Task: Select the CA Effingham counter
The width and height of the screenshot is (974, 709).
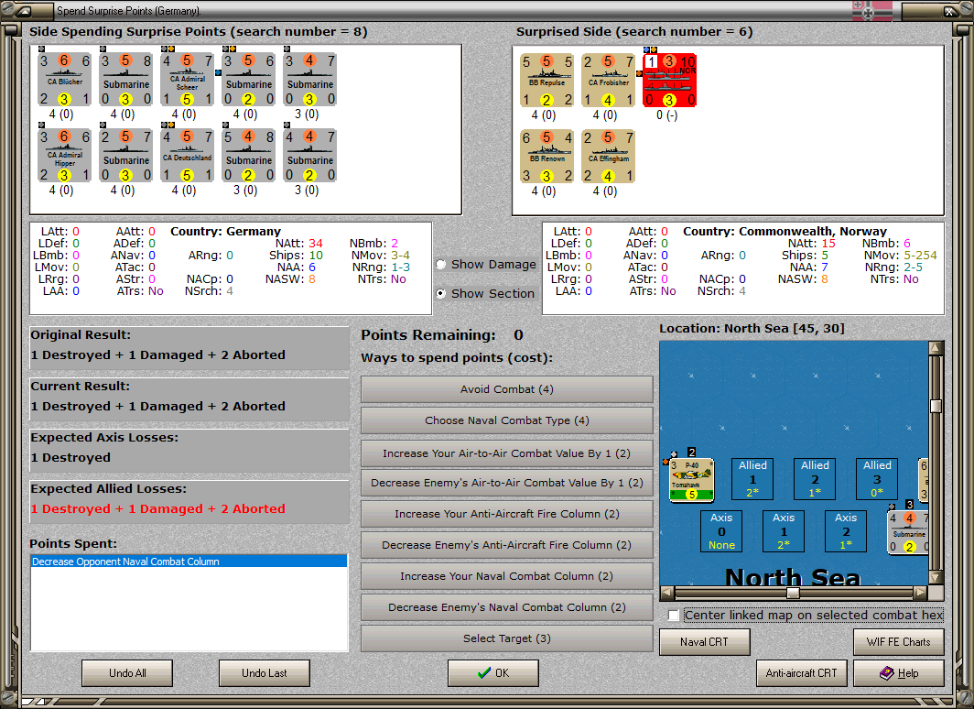Action: 608,157
